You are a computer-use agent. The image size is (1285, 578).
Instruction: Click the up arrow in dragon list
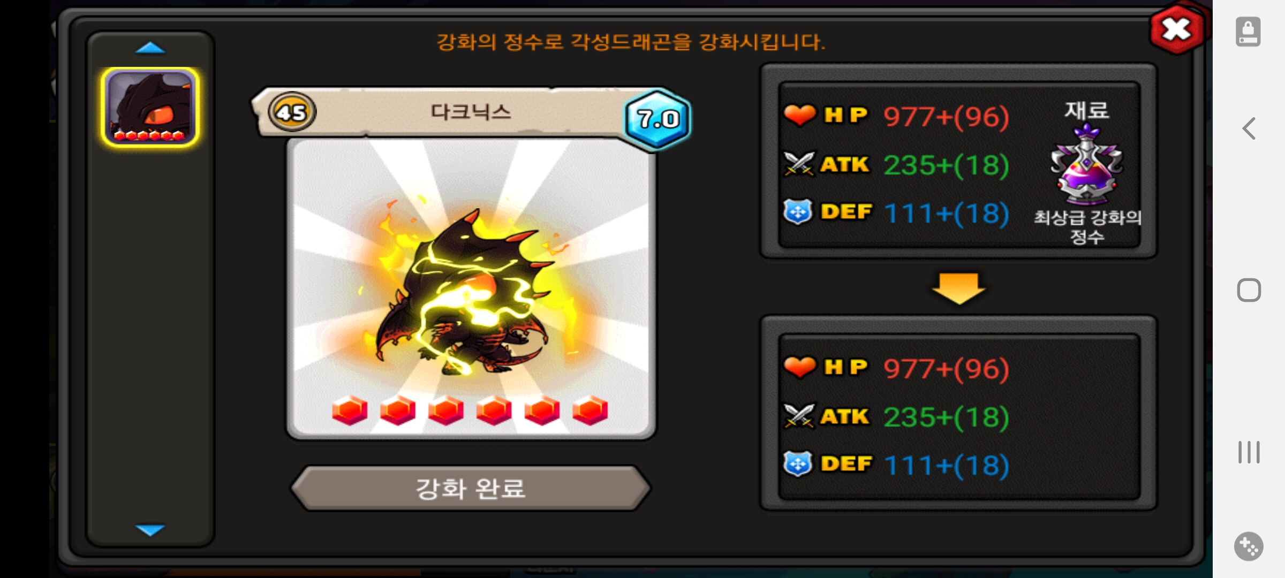150,48
